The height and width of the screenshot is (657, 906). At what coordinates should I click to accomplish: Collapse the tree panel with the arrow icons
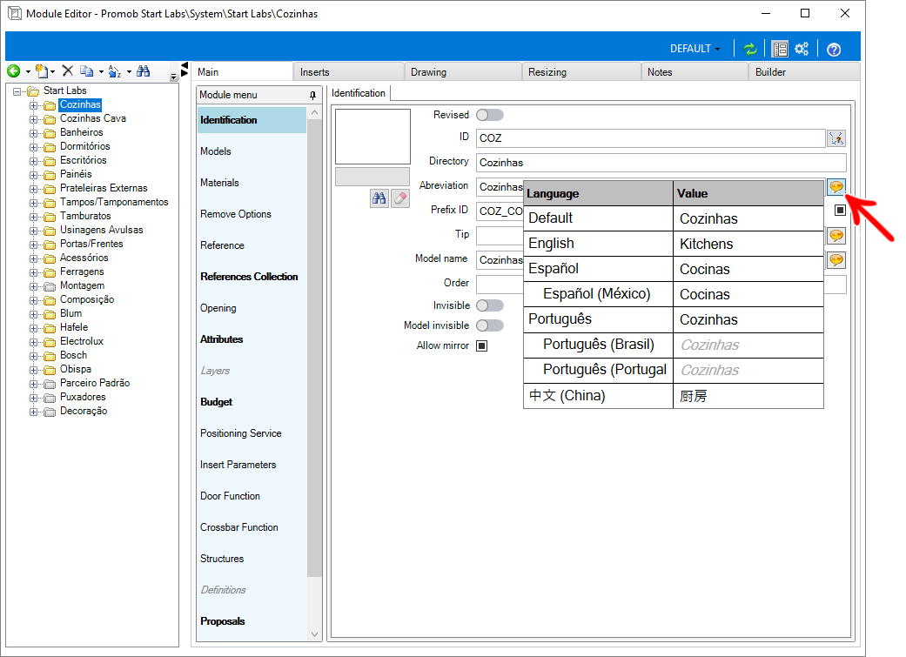point(185,70)
